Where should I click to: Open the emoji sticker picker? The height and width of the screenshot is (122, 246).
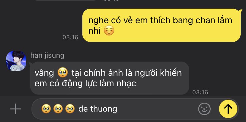coord(204,109)
